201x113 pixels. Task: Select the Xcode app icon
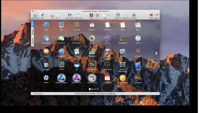coord(138,65)
